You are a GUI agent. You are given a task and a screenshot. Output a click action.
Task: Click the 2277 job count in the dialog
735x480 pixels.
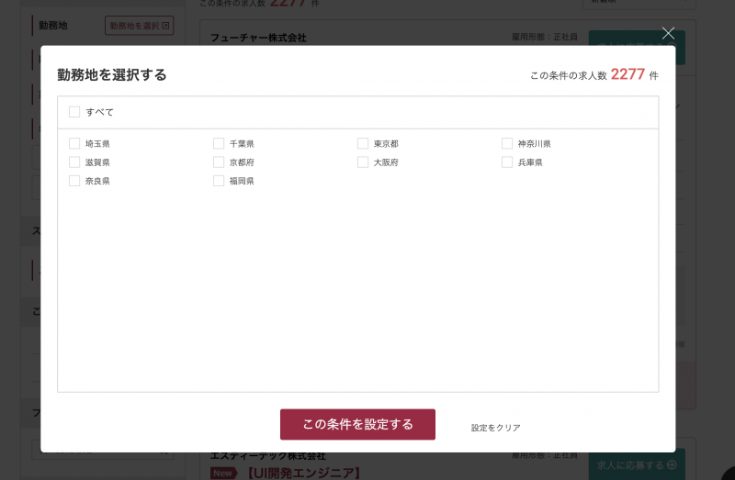pos(628,74)
